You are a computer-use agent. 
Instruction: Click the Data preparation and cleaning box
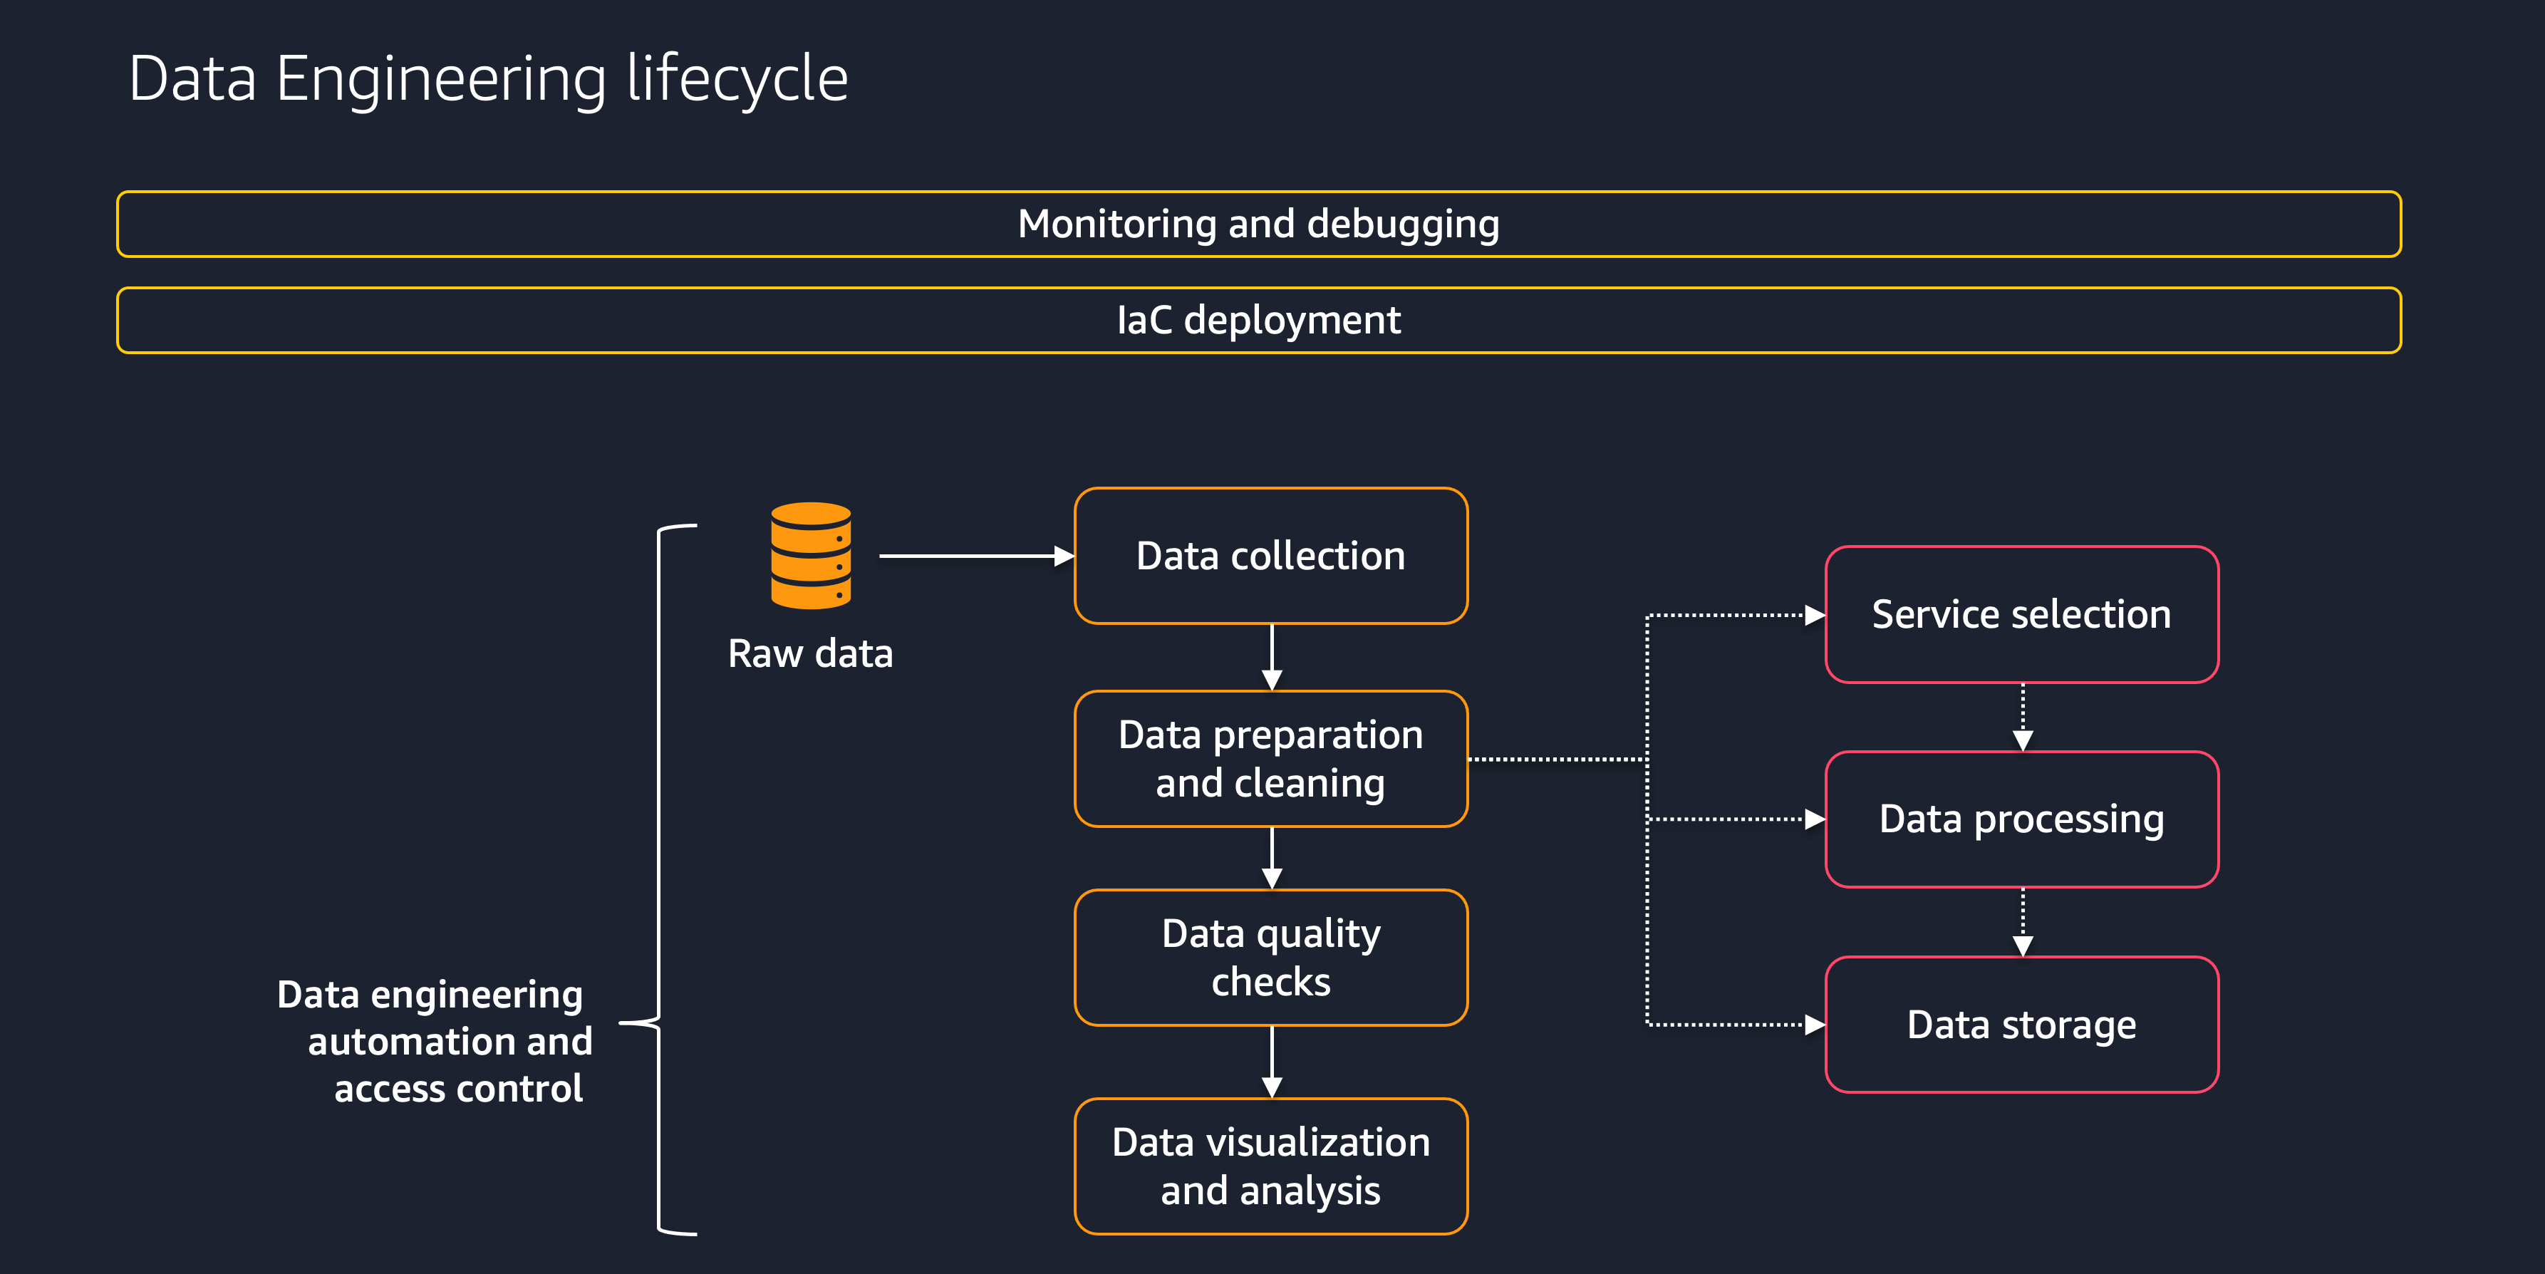coord(1270,759)
